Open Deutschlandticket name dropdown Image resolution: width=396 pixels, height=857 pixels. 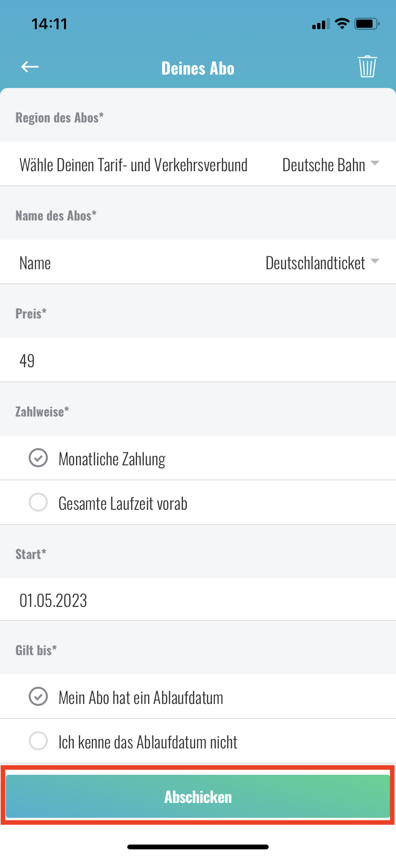(315, 263)
